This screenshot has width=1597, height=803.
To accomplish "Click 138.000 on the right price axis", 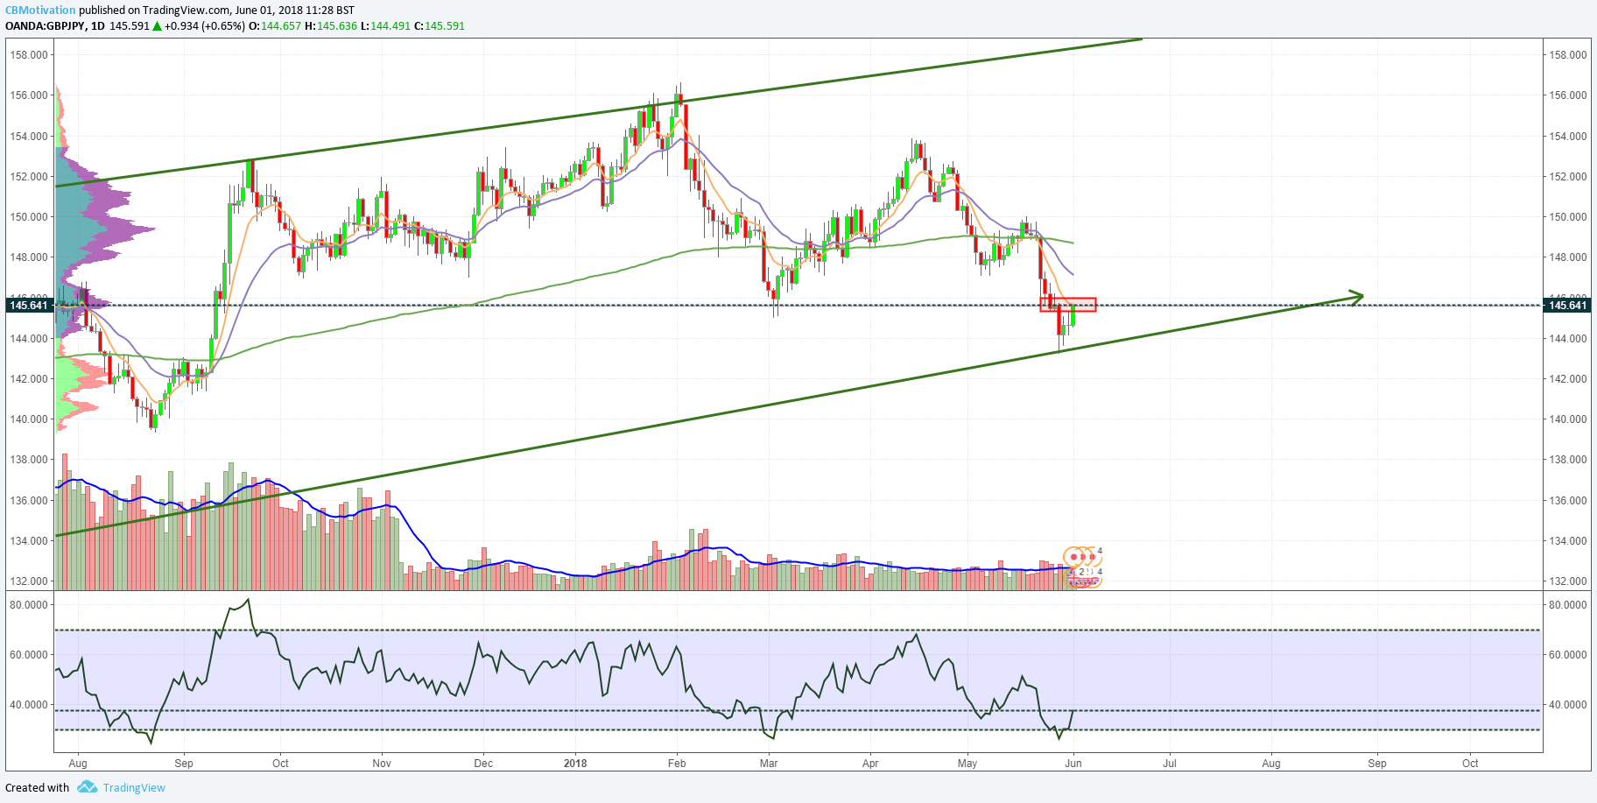I will 1567,460.
